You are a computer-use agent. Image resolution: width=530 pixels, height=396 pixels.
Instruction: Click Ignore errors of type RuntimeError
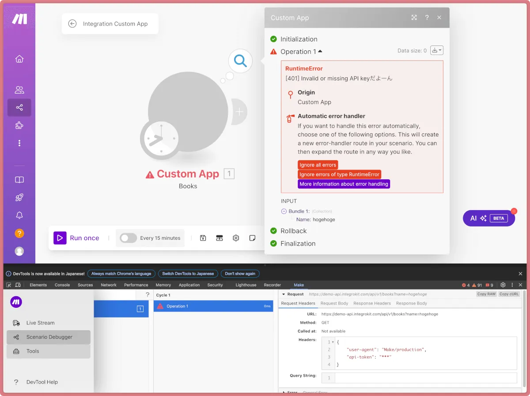coord(340,174)
